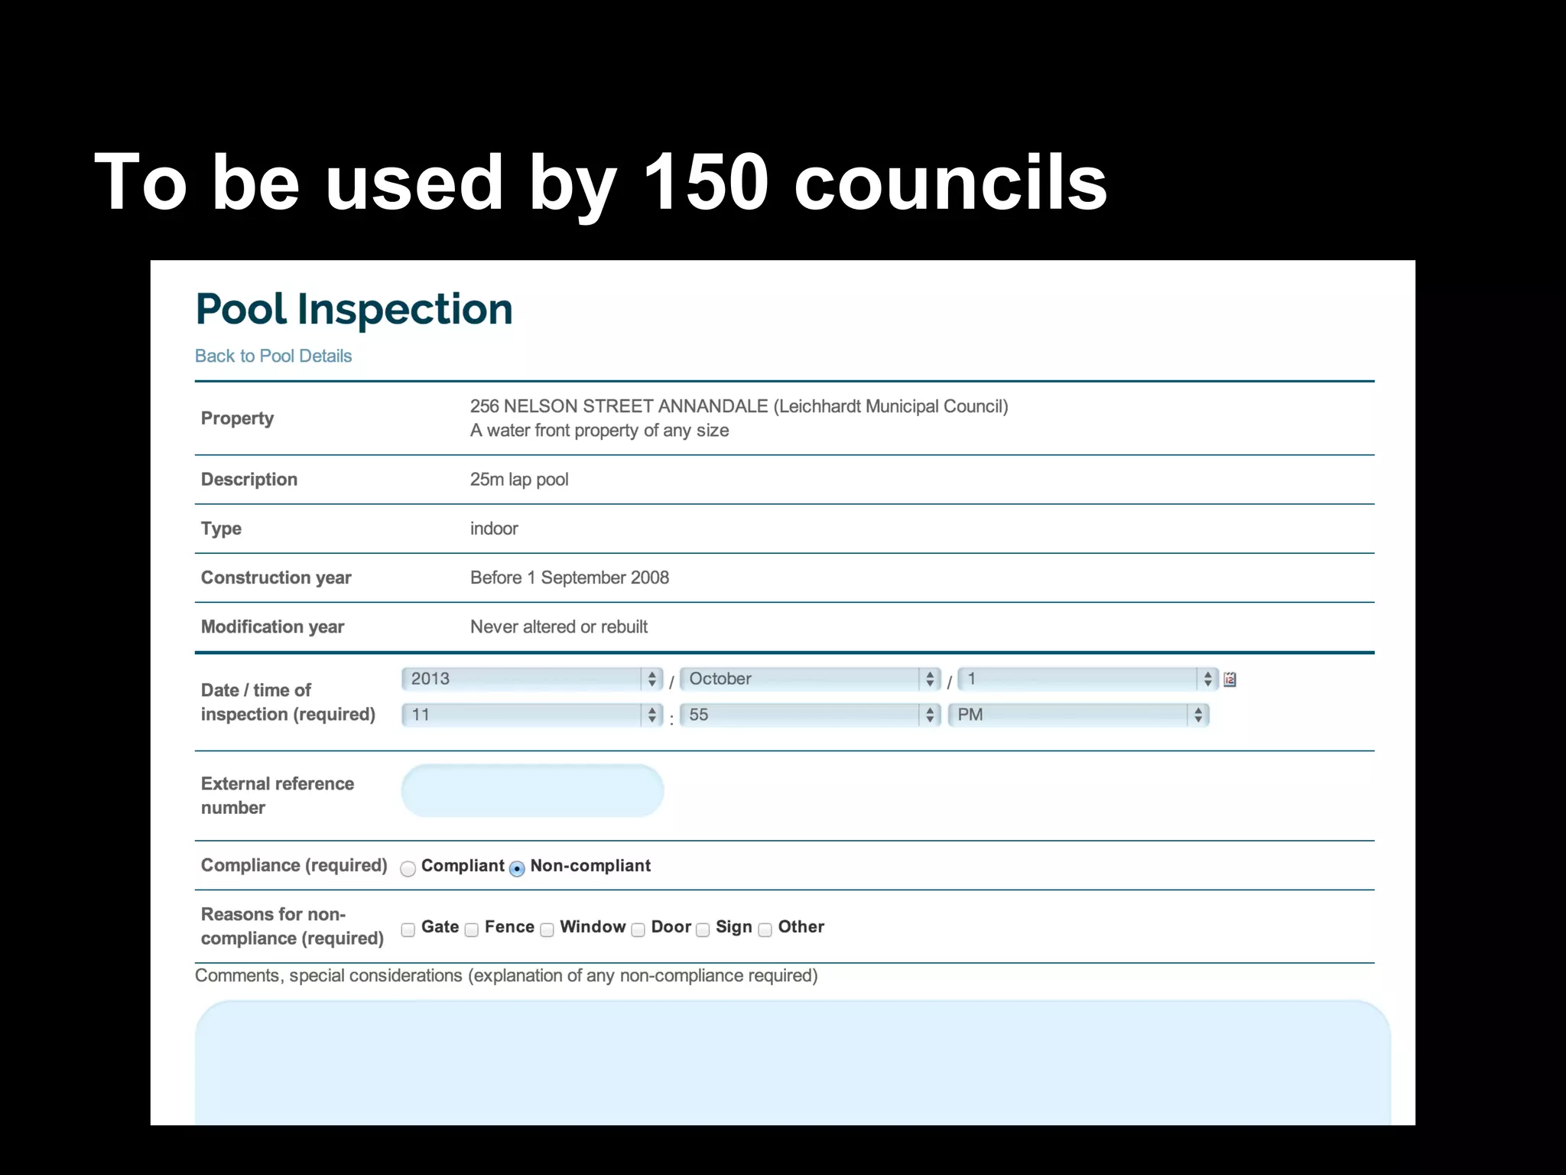Viewport: 1566px width, 1175px height.
Task: Tick the Gate checkbox
Action: coord(408,929)
